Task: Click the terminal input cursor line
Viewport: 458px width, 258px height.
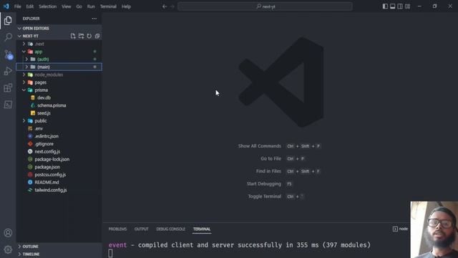Action: coord(110,253)
